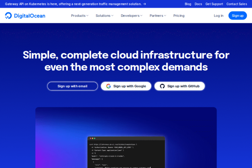Choose Sign up with email

[73, 86]
